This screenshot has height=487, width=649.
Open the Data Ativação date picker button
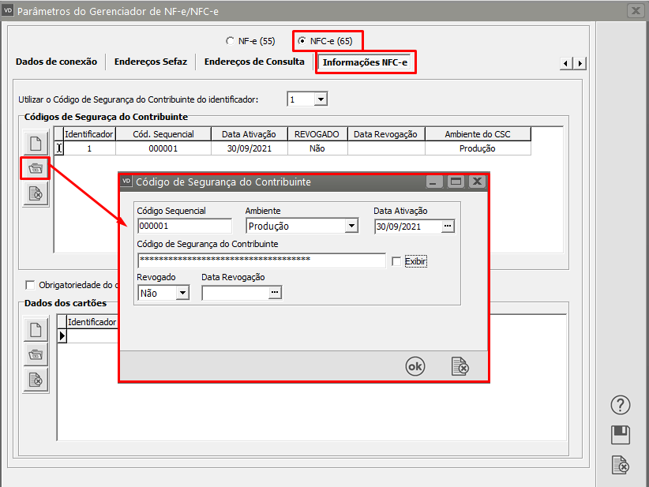[448, 227]
